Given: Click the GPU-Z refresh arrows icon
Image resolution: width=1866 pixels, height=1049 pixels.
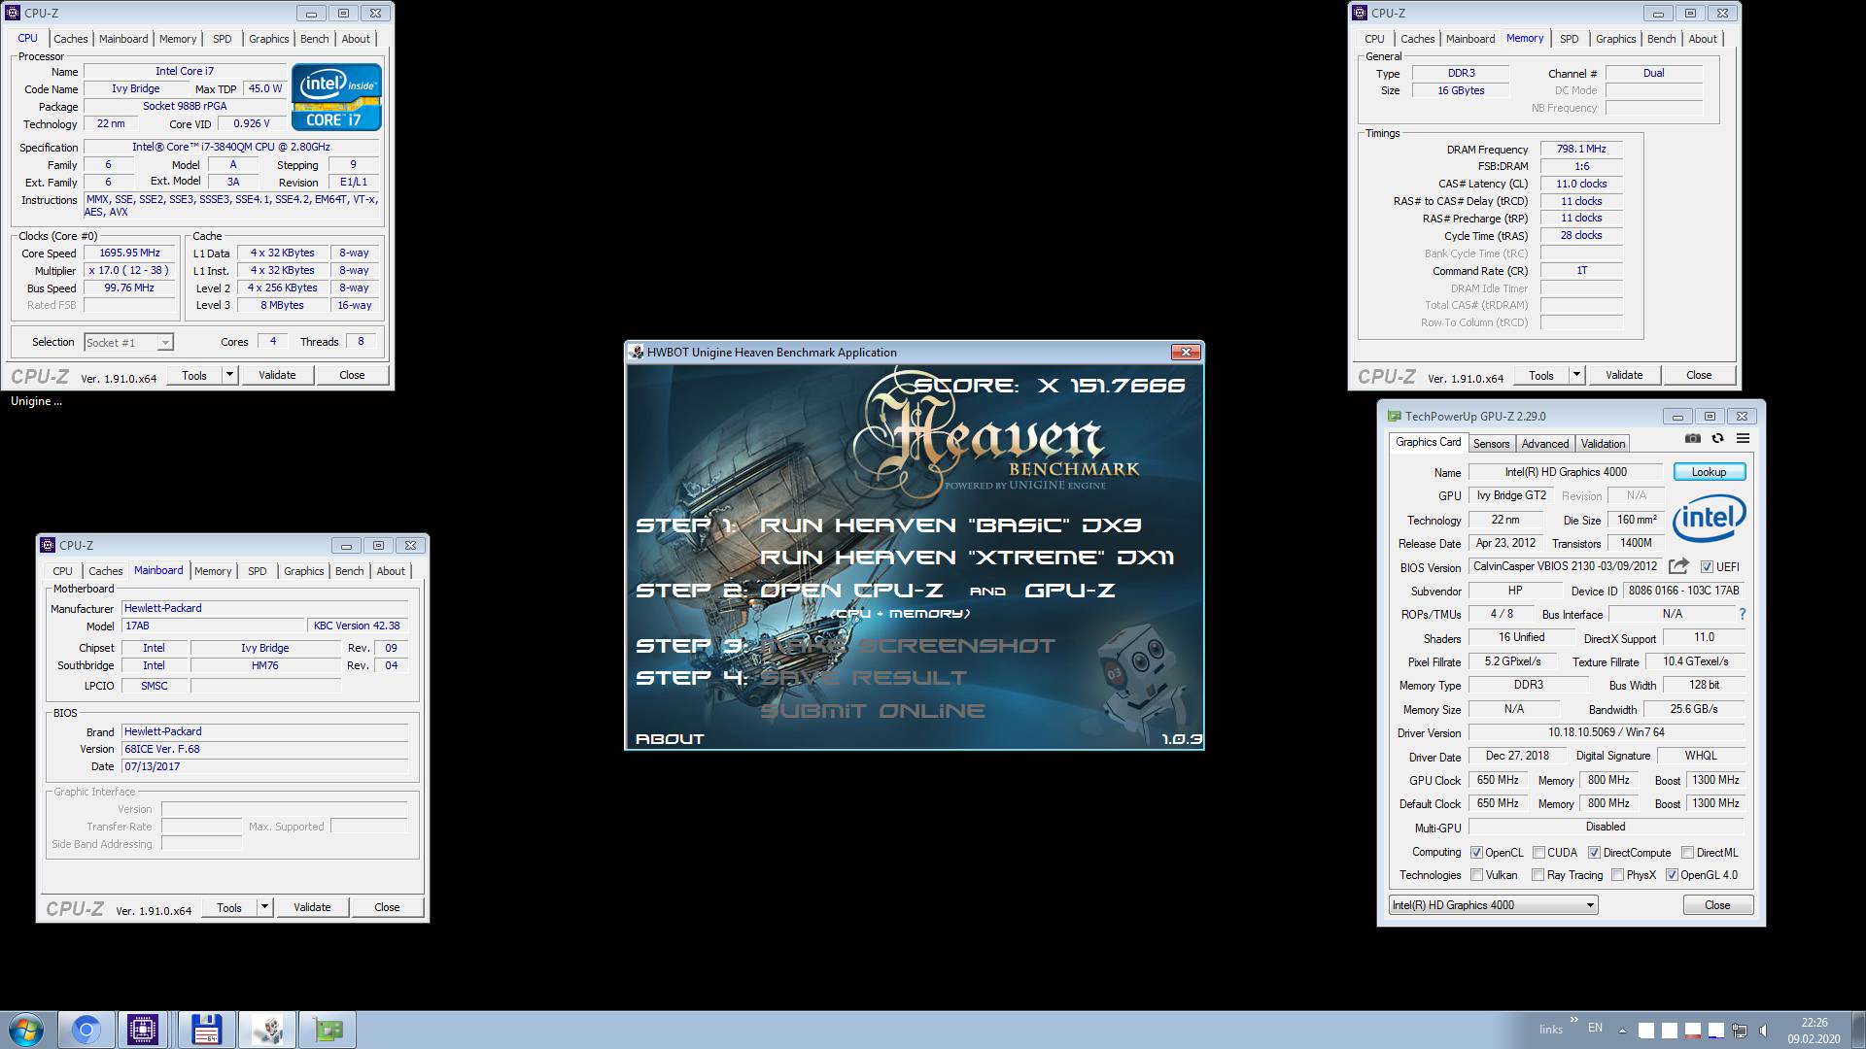Looking at the screenshot, I should click(x=1717, y=439).
